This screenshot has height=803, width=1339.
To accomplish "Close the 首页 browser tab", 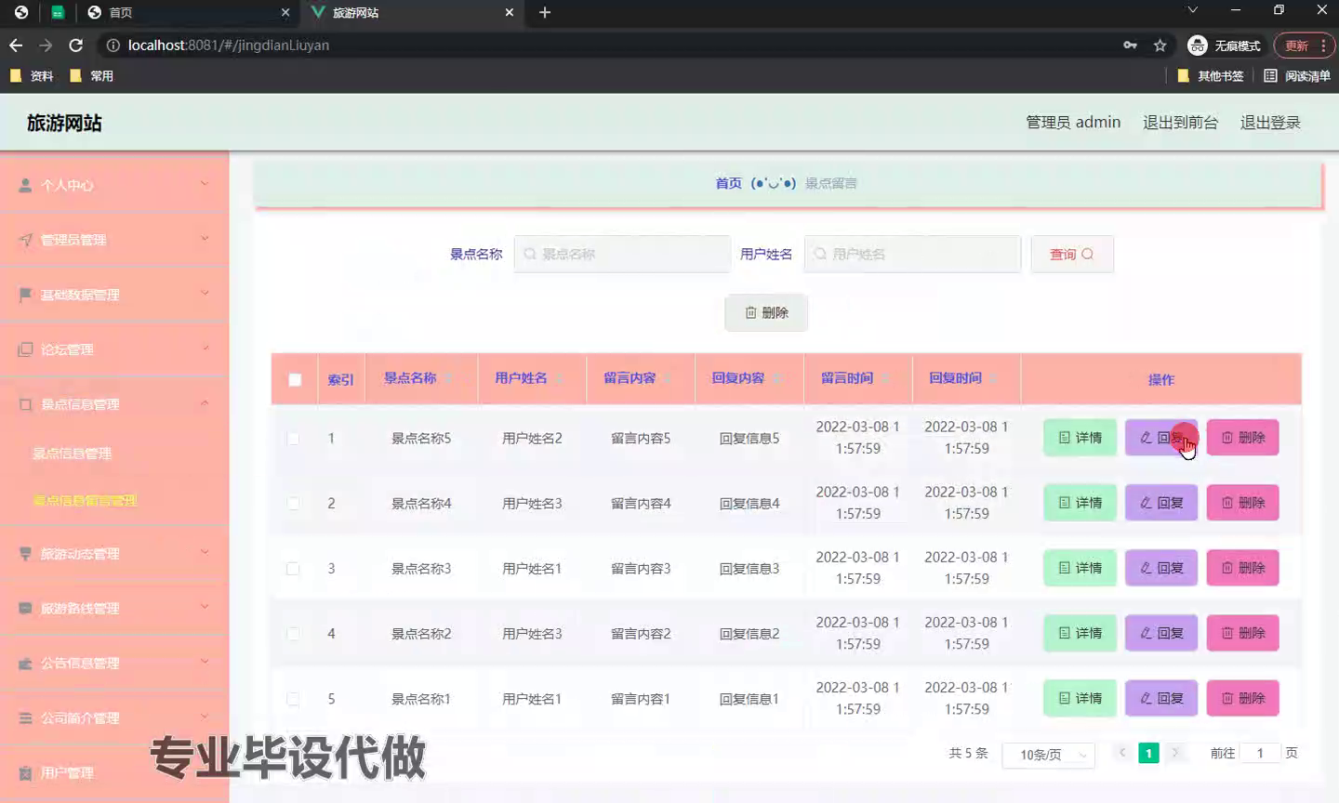I will [x=285, y=12].
